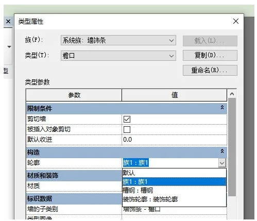This screenshot has height=221, width=257.
Task: Click the 重命名(R)... button
Action: (x=210, y=70)
